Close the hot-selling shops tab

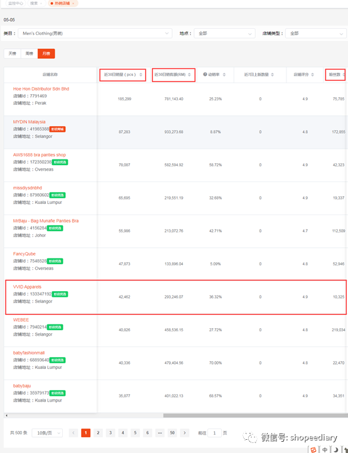tap(73, 4)
